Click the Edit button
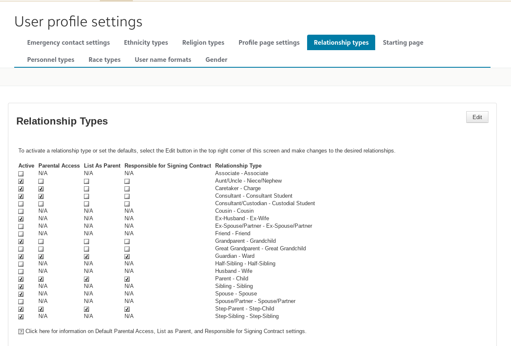 point(477,117)
